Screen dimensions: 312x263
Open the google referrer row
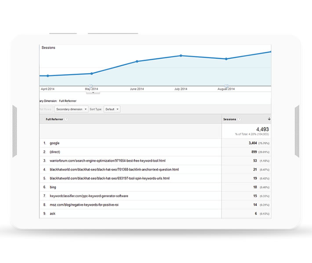(54, 143)
